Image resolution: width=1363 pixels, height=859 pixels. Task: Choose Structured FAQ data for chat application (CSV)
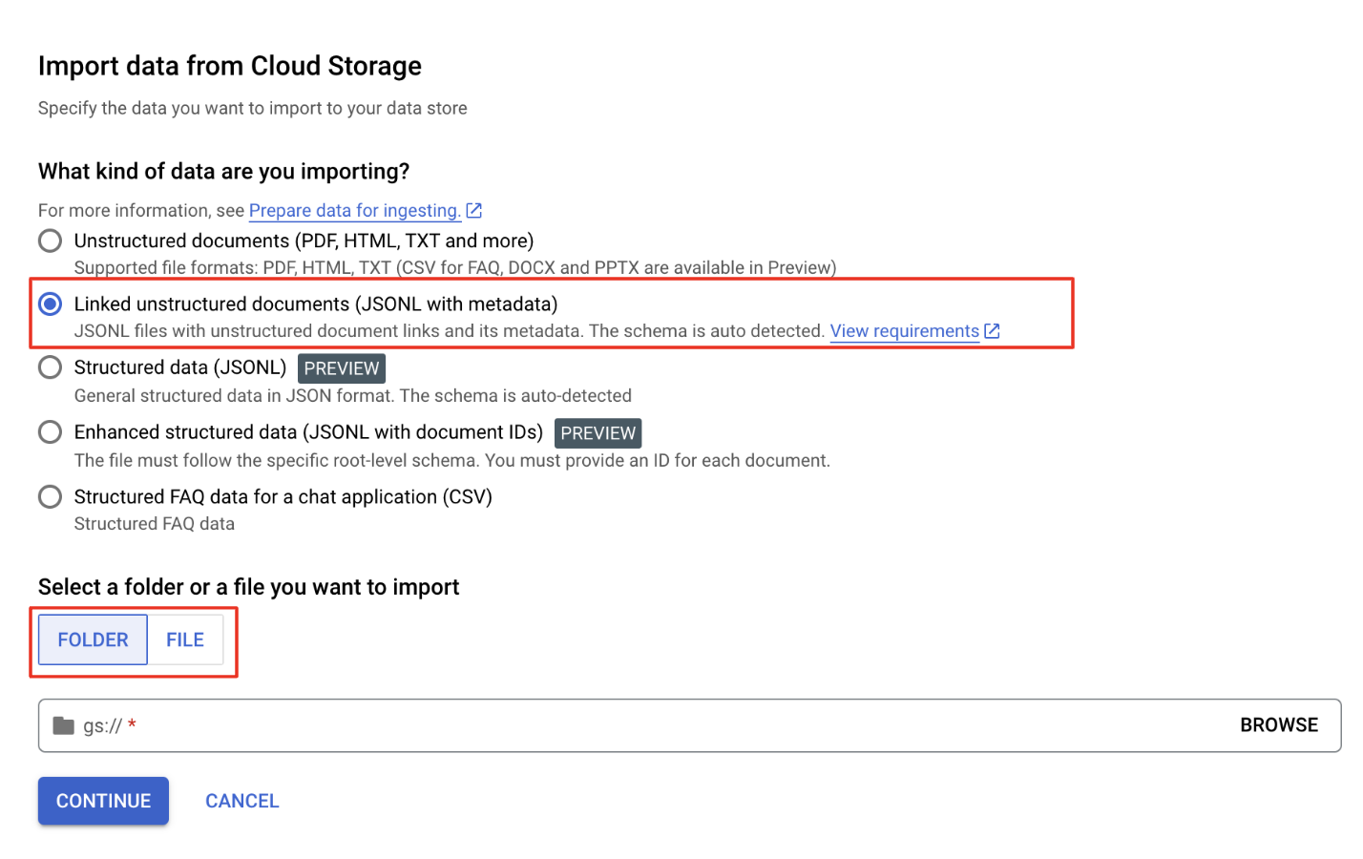pyautogui.click(x=51, y=497)
